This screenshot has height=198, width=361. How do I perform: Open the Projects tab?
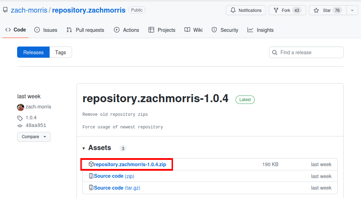162,30
